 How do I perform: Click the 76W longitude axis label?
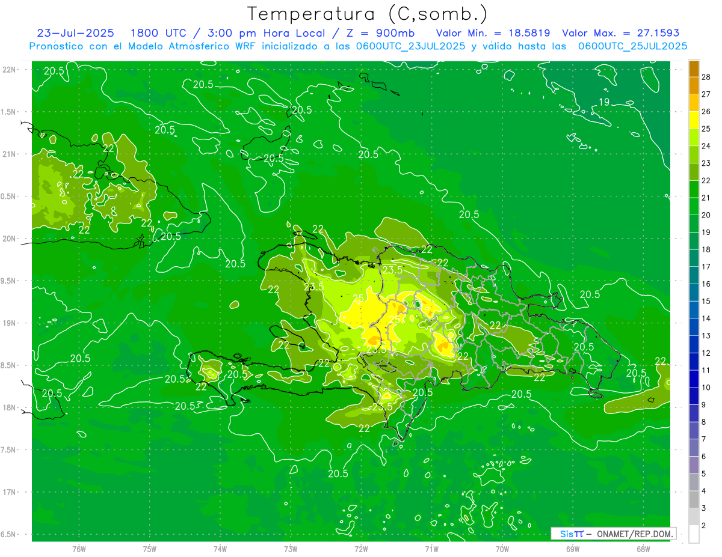[x=79, y=549]
